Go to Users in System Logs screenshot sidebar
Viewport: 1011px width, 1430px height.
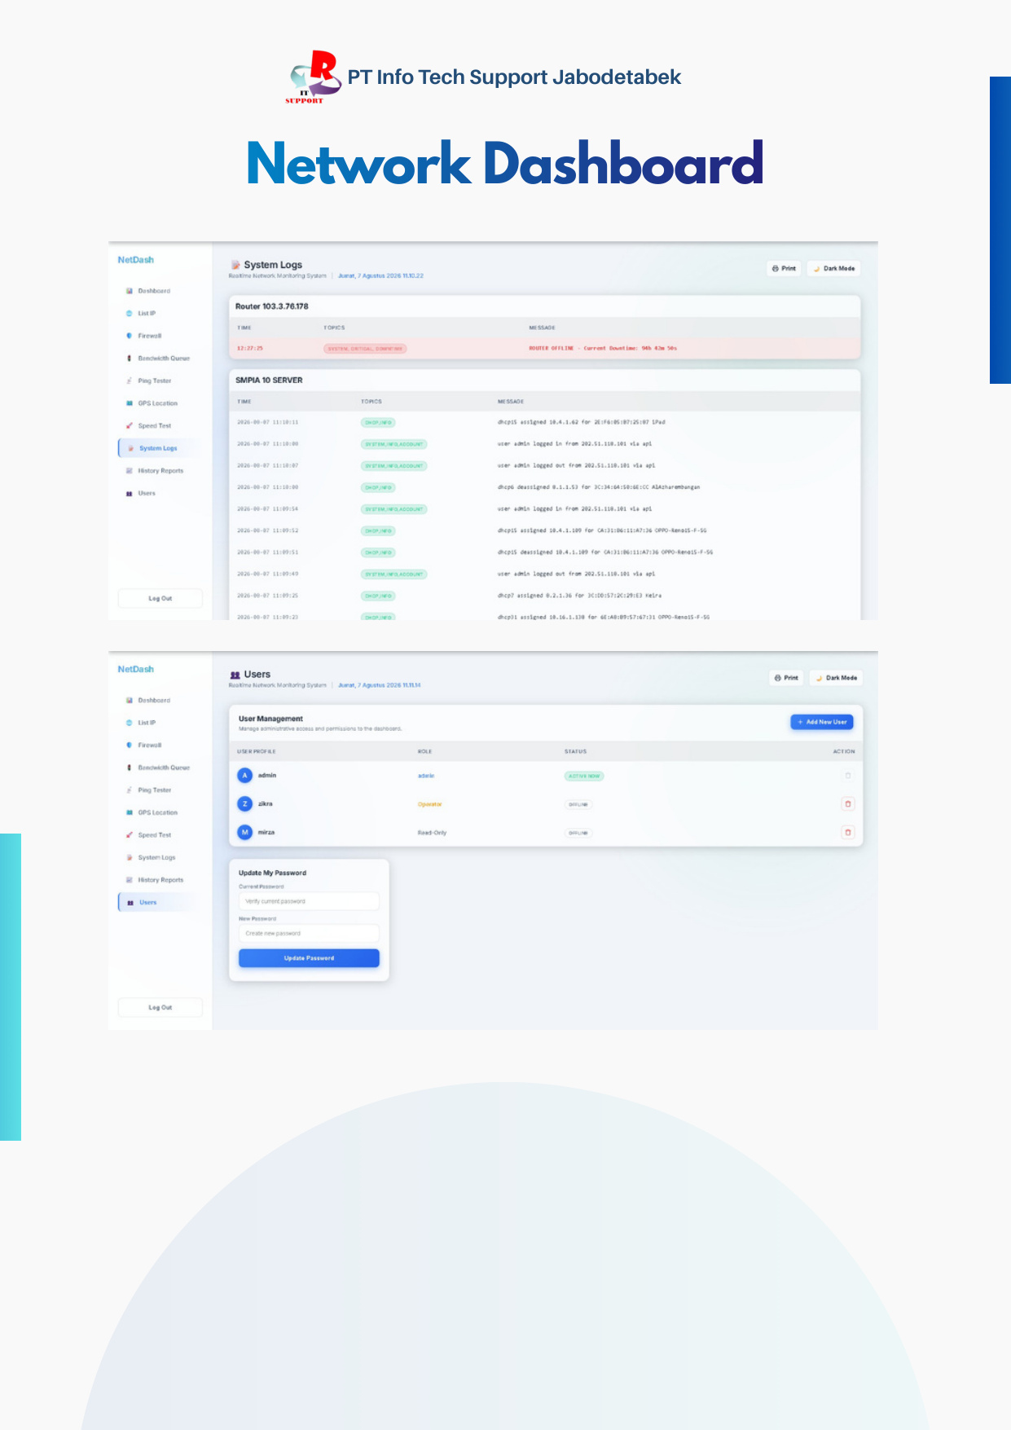141,493
